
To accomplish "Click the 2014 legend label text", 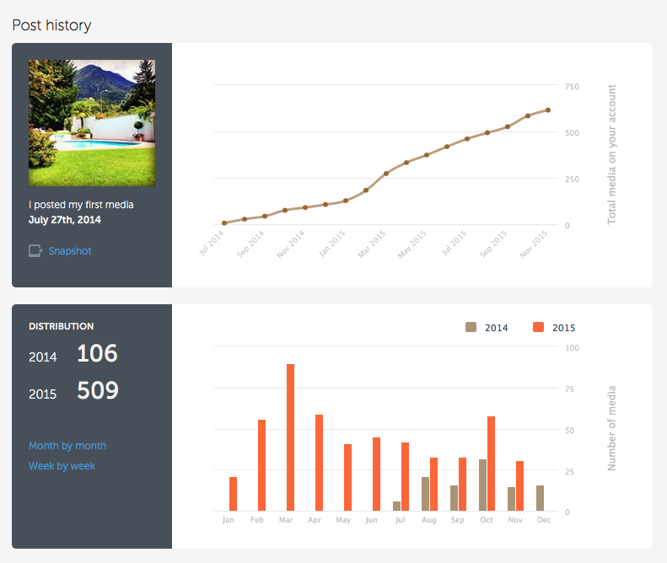I will pos(497,328).
